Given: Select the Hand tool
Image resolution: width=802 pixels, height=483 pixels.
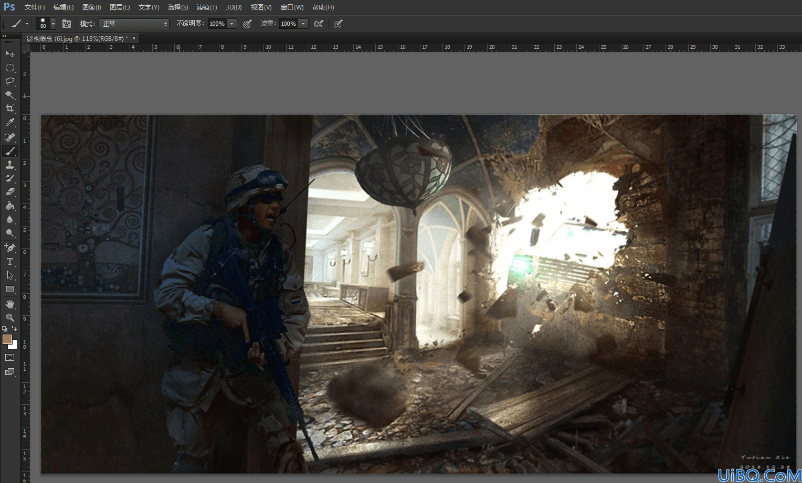Looking at the screenshot, I should pyautogui.click(x=10, y=304).
